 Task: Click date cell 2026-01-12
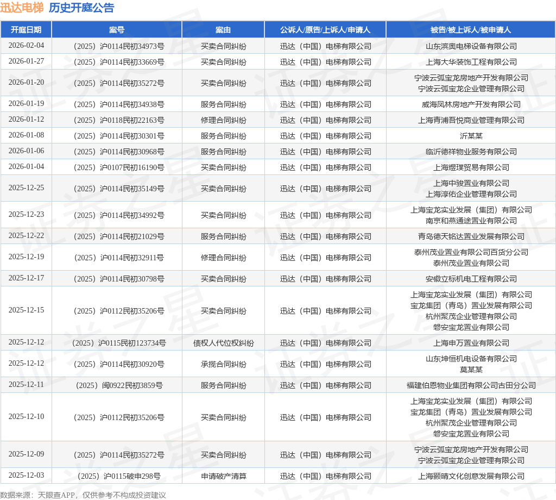coord(26,119)
